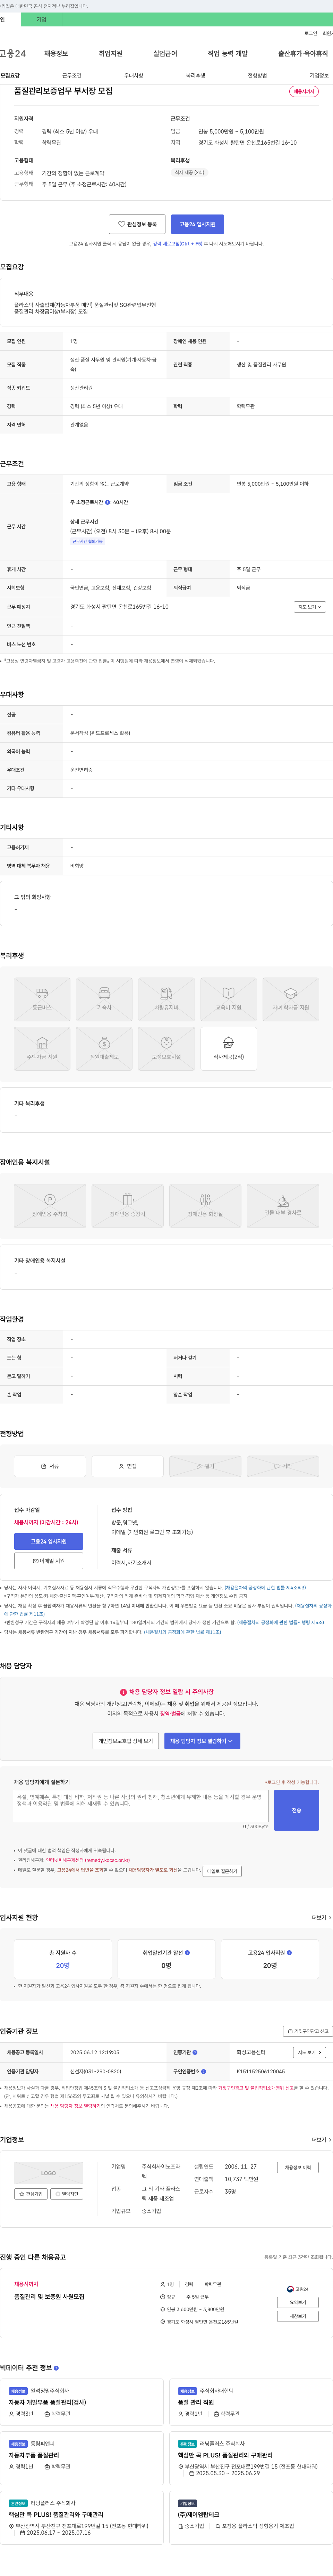Click the info icon beside 빅데이터 추천 정보
The image size is (333, 2576).
point(56,2368)
